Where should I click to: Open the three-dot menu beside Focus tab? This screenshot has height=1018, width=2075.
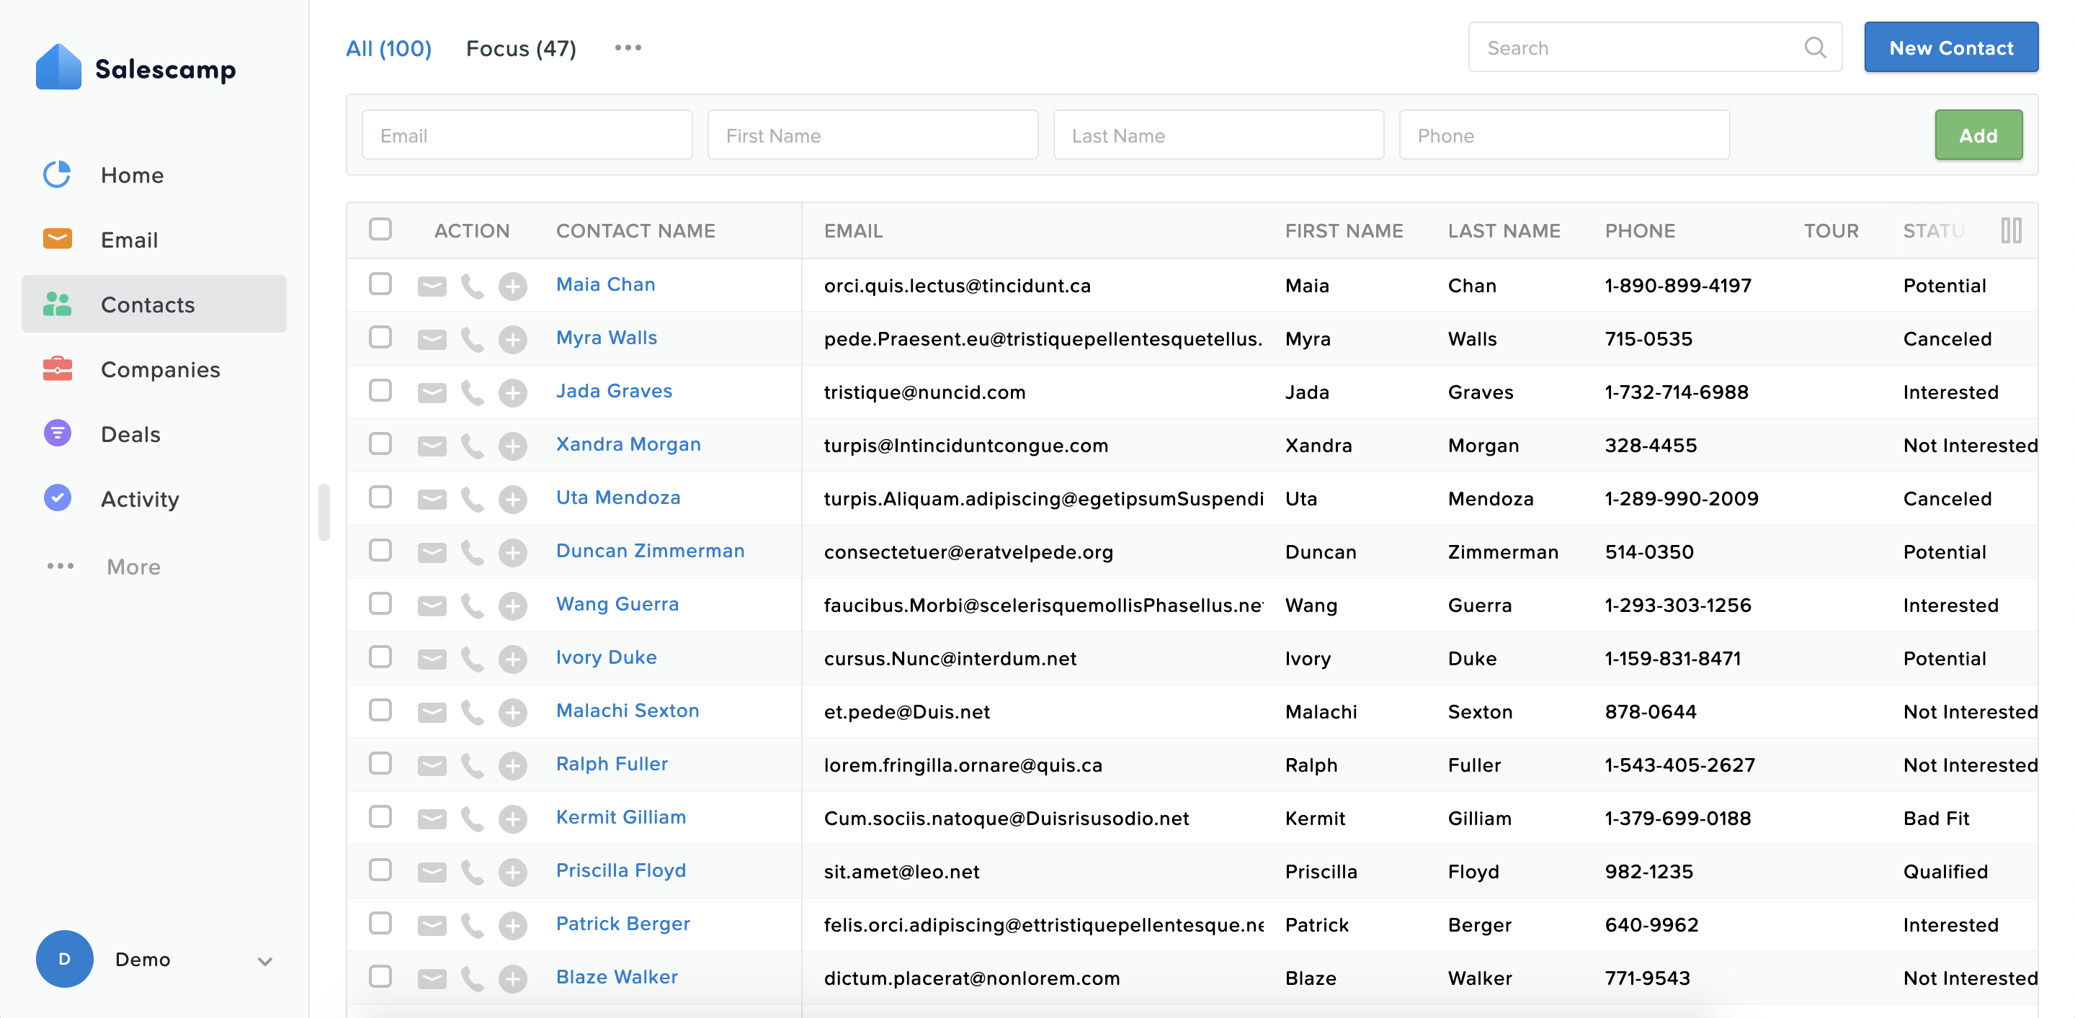628,48
